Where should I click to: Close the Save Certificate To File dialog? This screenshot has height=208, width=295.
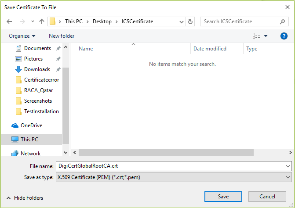(288, 7)
